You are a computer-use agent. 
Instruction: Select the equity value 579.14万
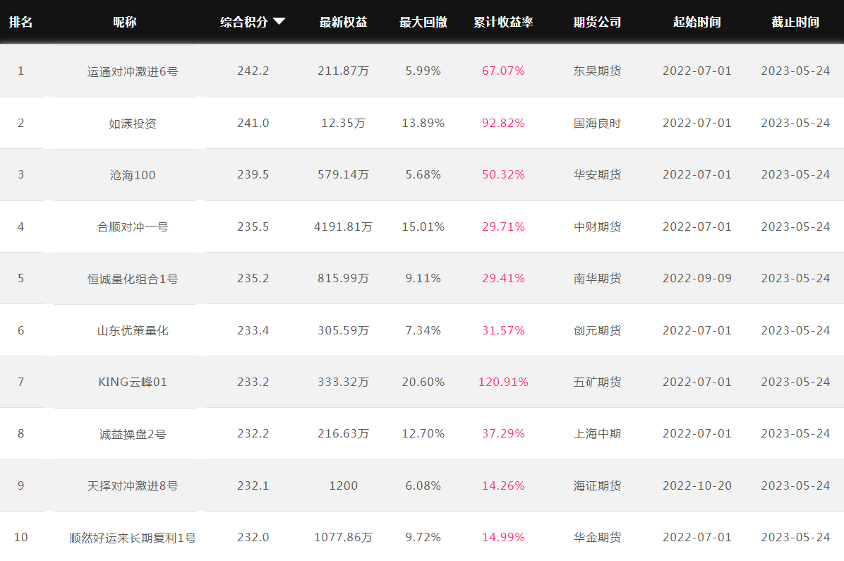[x=344, y=174]
